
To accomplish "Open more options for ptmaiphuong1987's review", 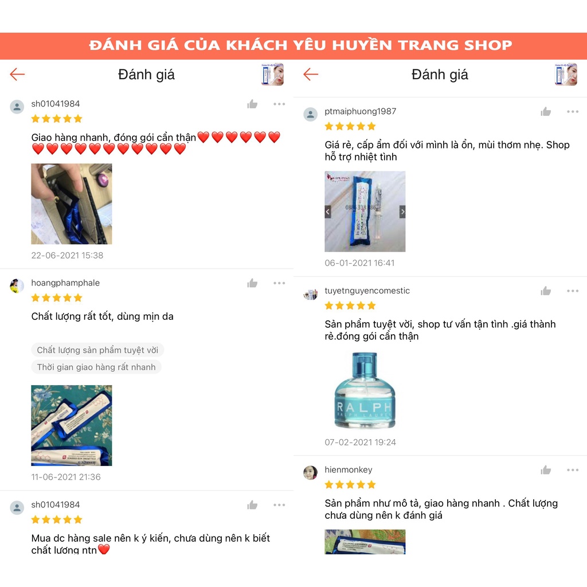I will (x=573, y=112).
